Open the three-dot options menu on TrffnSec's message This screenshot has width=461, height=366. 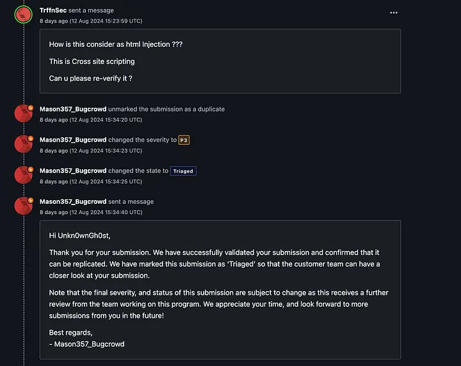tap(394, 13)
